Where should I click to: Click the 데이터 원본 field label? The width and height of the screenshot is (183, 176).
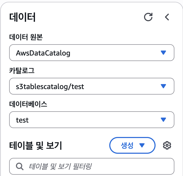(26, 37)
